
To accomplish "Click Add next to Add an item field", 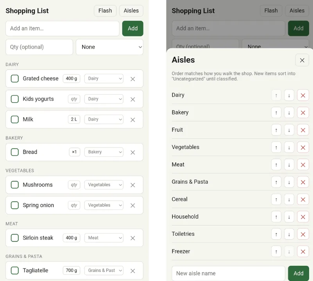I will point(133,28).
